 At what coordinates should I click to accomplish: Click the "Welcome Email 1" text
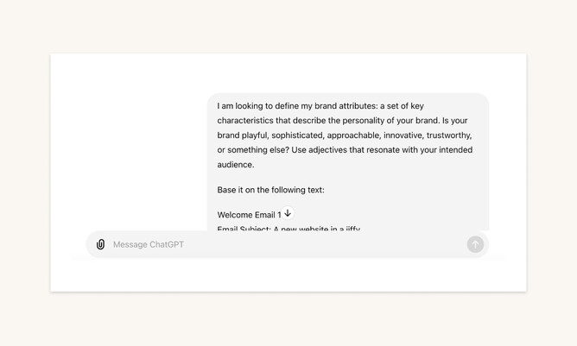[x=249, y=215]
